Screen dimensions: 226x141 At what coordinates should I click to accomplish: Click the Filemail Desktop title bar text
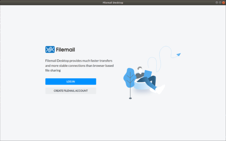pyautogui.click(x=113, y=2)
